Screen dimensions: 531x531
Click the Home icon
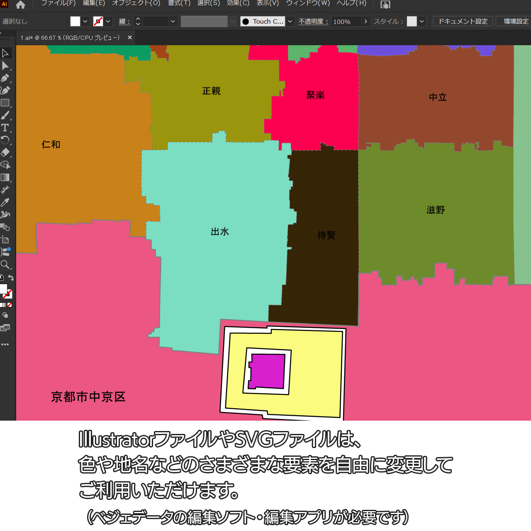(20, 5)
